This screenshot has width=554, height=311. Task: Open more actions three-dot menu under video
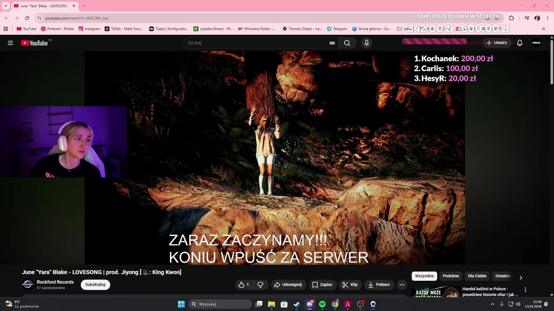(402, 285)
